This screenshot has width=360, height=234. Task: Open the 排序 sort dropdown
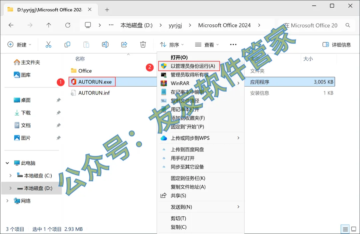(x=172, y=45)
